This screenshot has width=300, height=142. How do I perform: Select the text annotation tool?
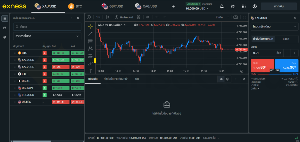tap(90, 71)
